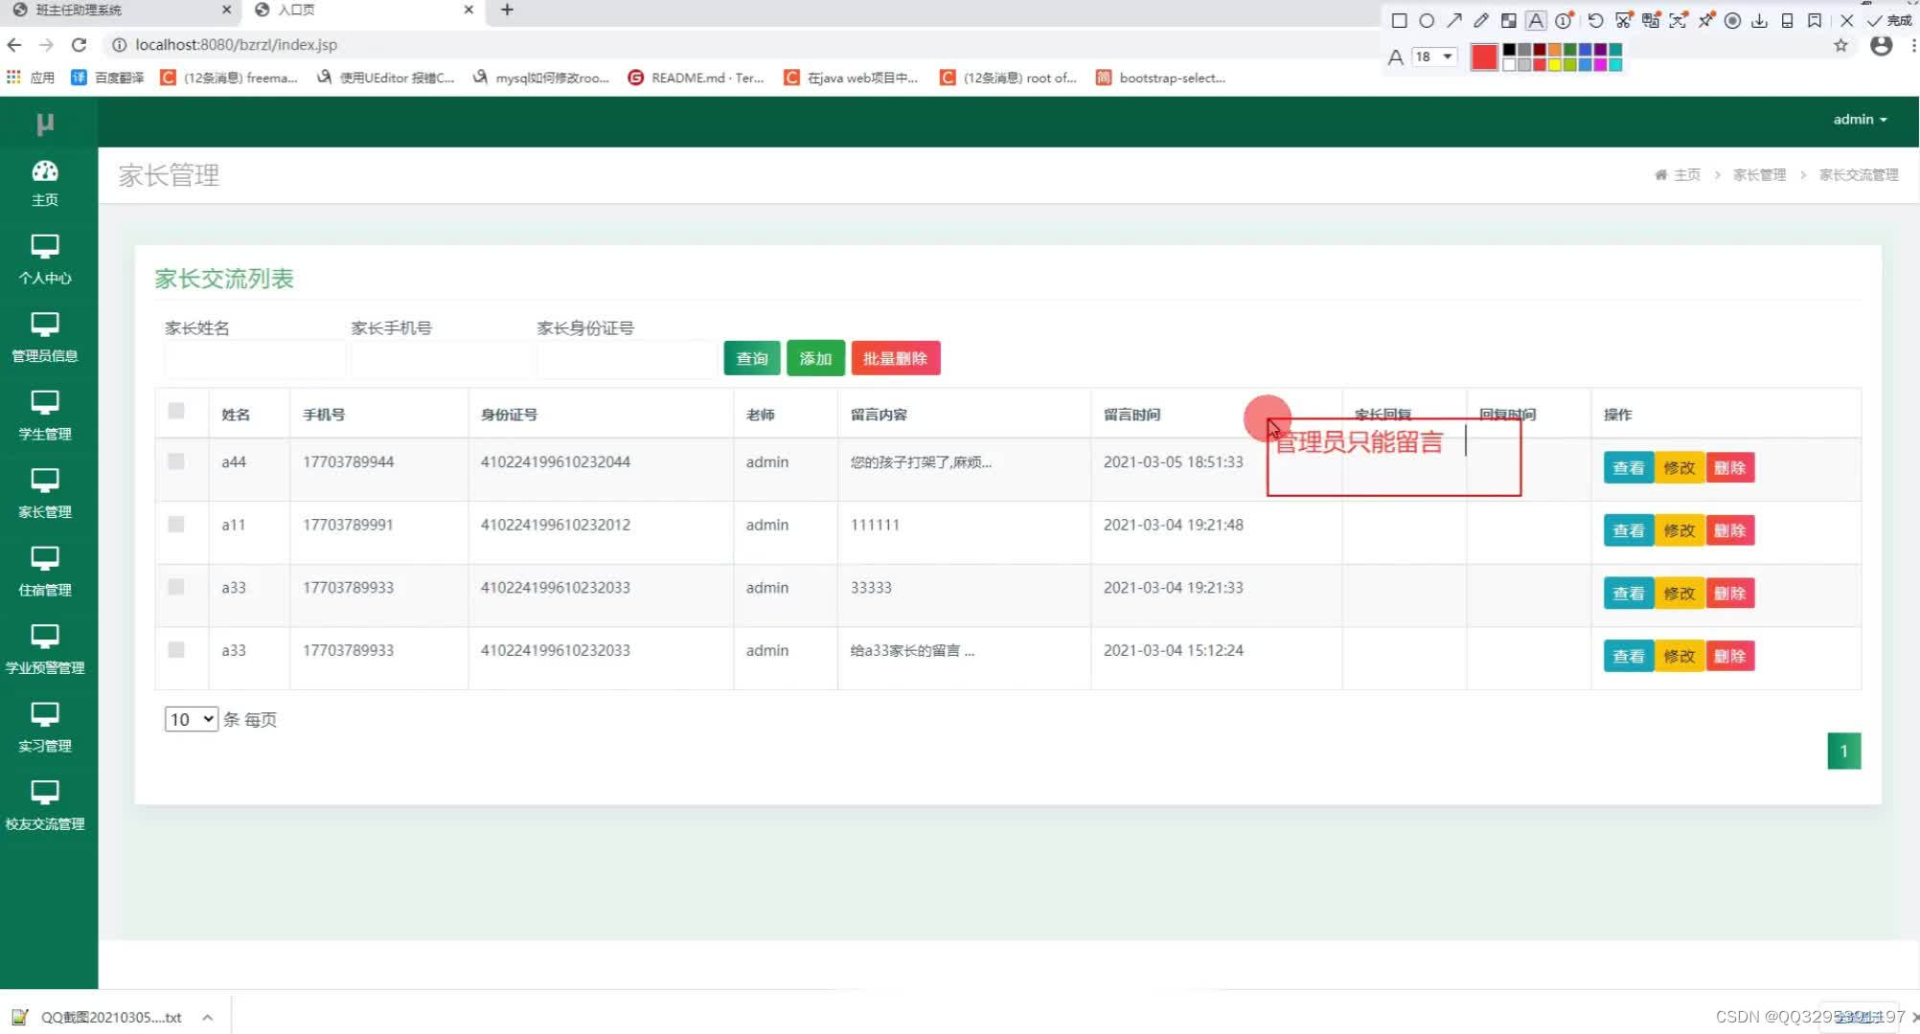Start screen recording with the record icon
Image resolution: width=1920 pixels, height=1034 pixels.
(1732, 20)
